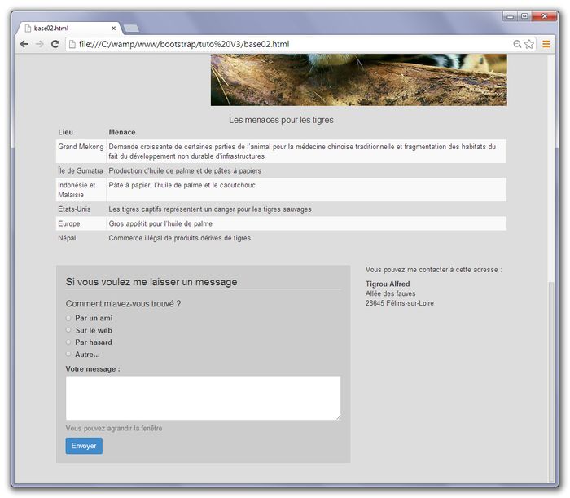Click the 'Menace' column header
This screenshot has height=498, width=570.
click(122, 132)
